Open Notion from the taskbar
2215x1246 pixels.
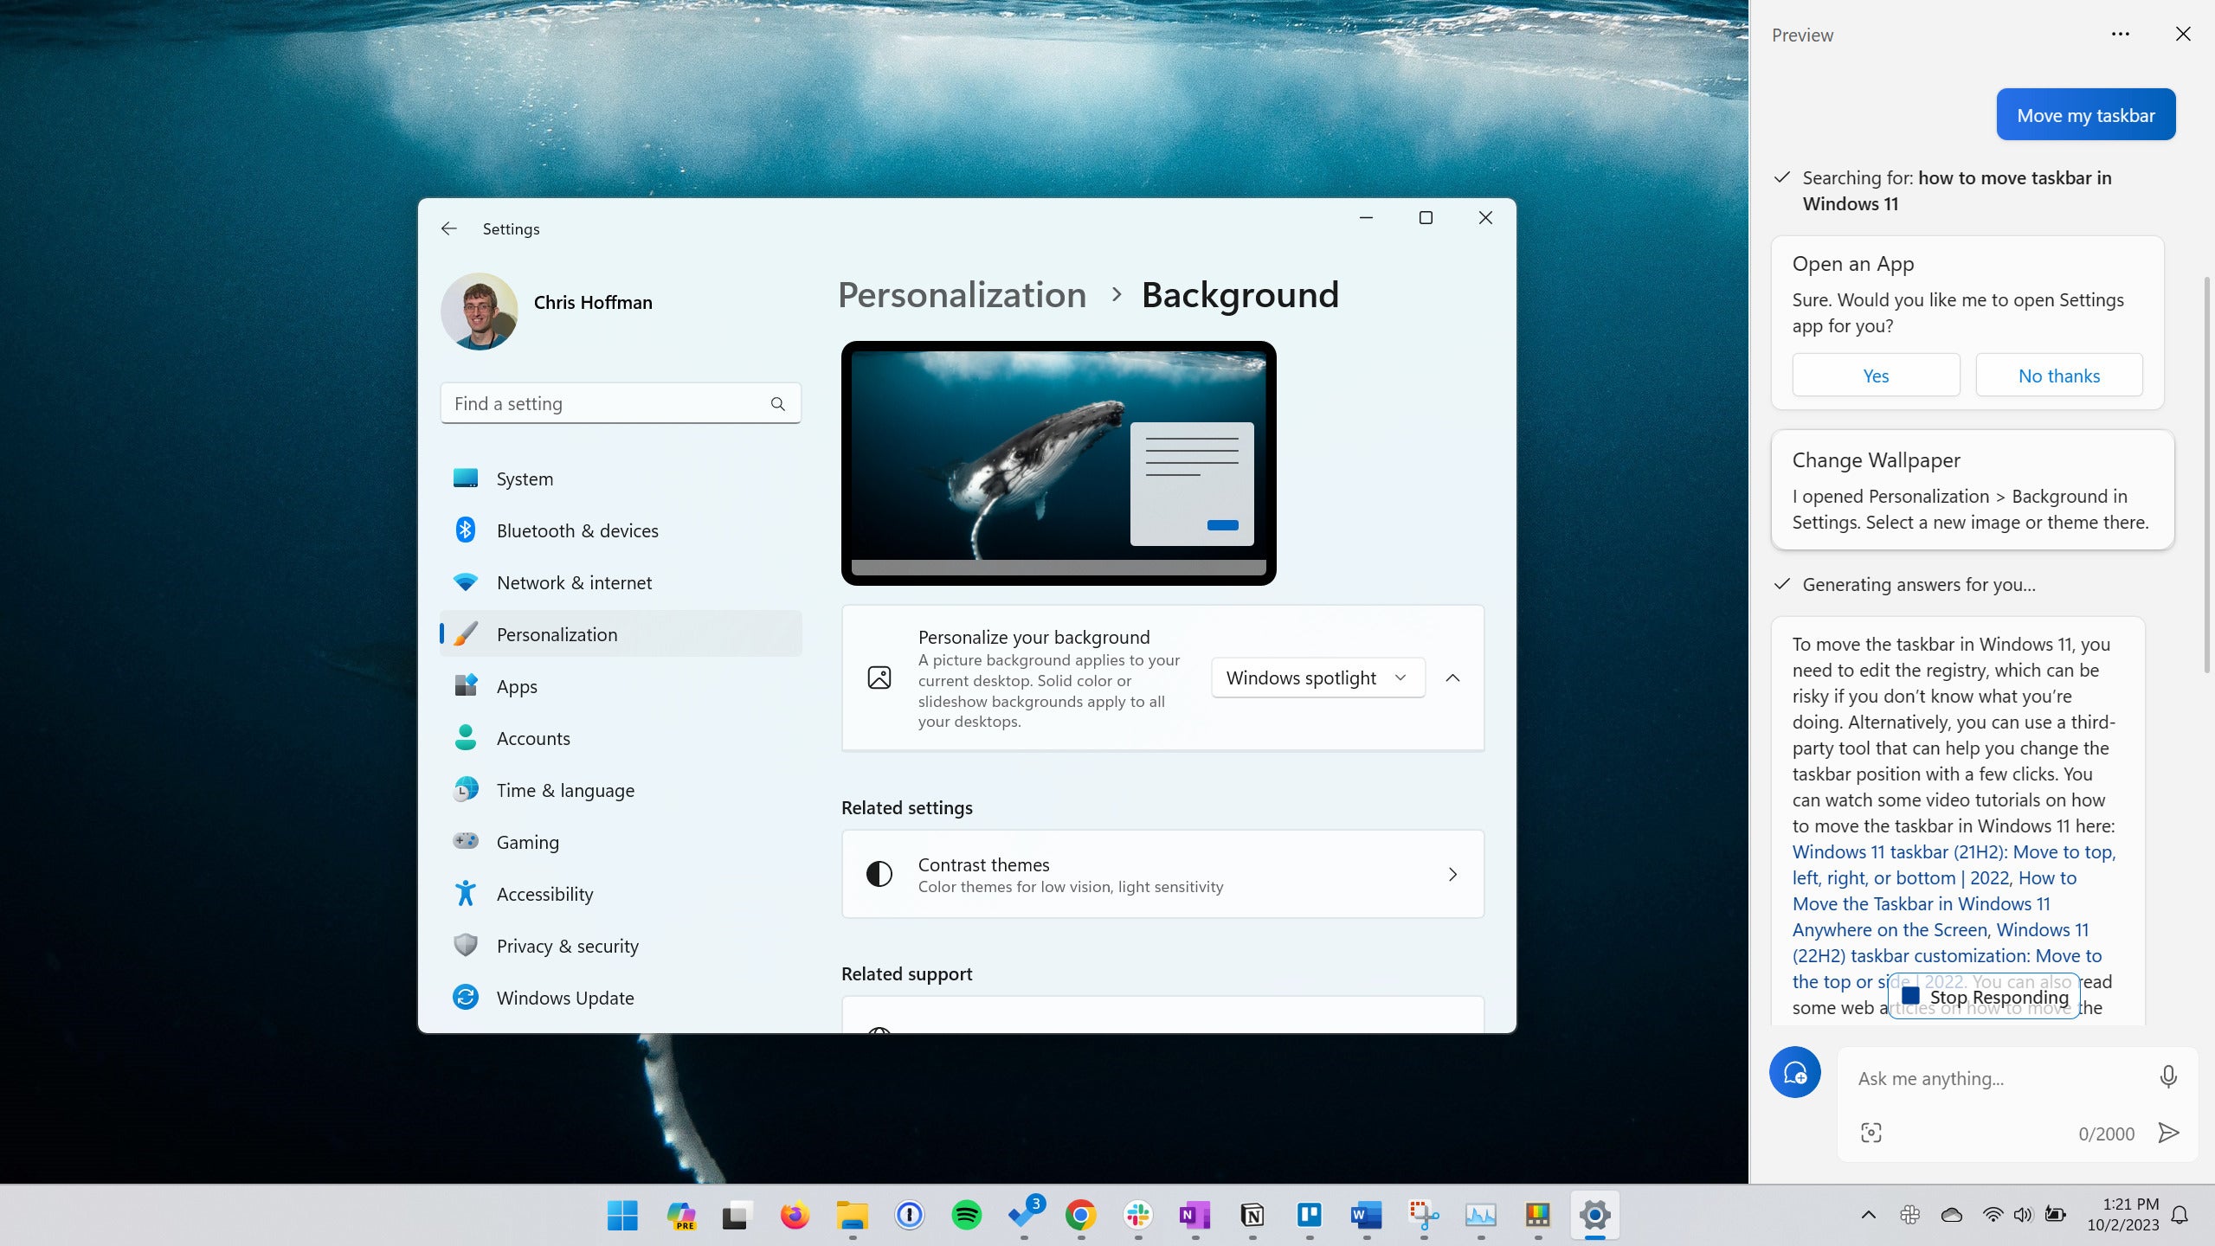point(1252,1216)
